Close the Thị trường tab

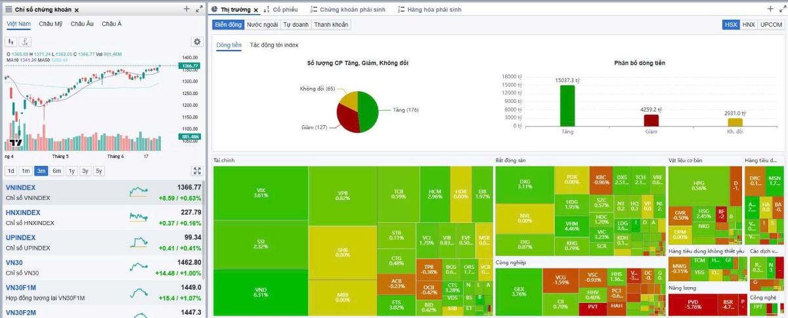pyautogui.click(x=256, y=10)
